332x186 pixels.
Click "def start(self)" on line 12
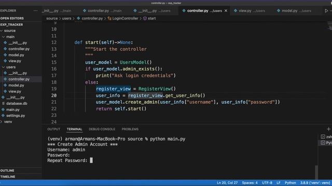pyautogui.click(x=94, y=42)
